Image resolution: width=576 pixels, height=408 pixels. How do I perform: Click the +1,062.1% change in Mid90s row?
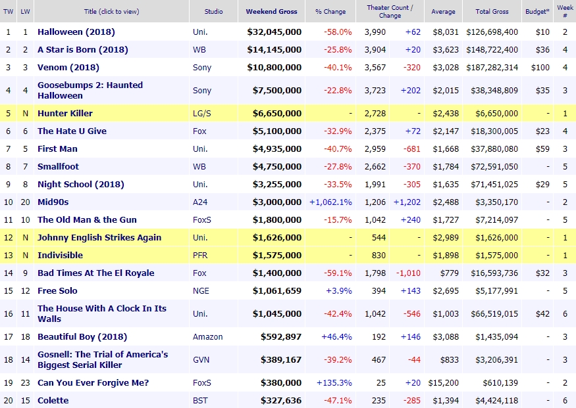click(330, 202)
